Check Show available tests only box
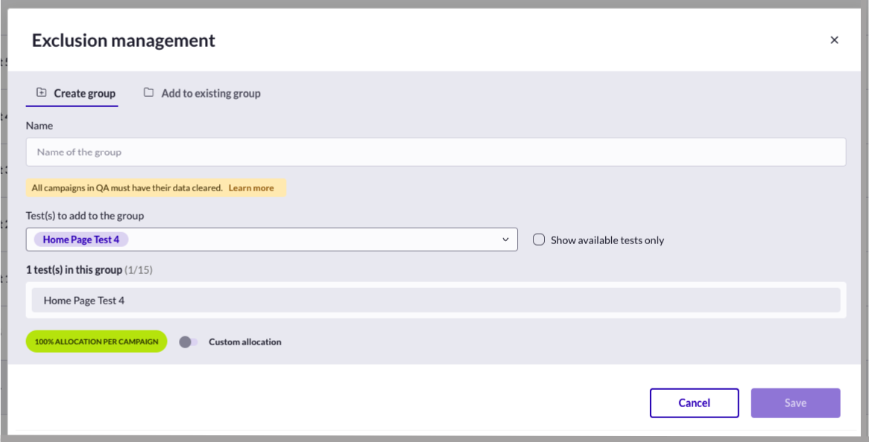 [x=539, y=240]
